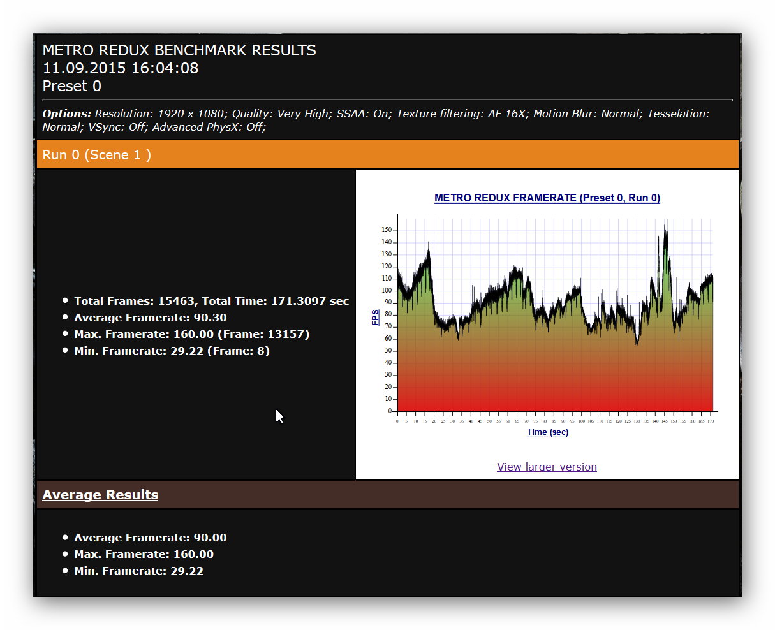Click the Average Framerate: 90.00 entry
775x630 pixels.
click(x=150, y=538)
